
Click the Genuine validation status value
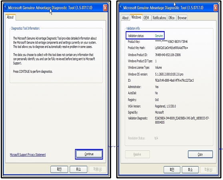(159, 36)
